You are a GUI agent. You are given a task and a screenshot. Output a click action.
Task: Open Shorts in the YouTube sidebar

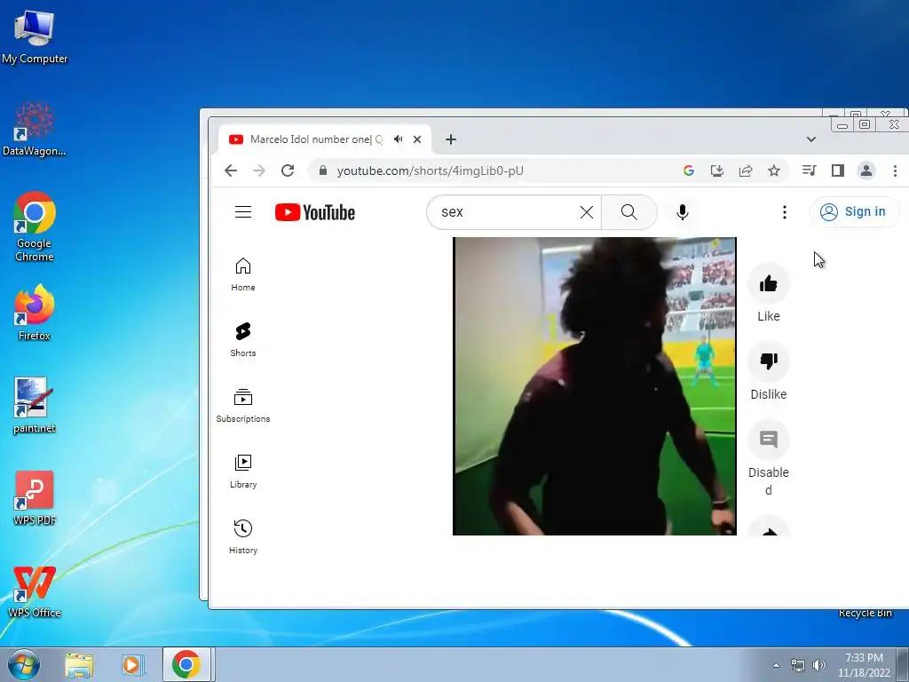tap(243, 340)
